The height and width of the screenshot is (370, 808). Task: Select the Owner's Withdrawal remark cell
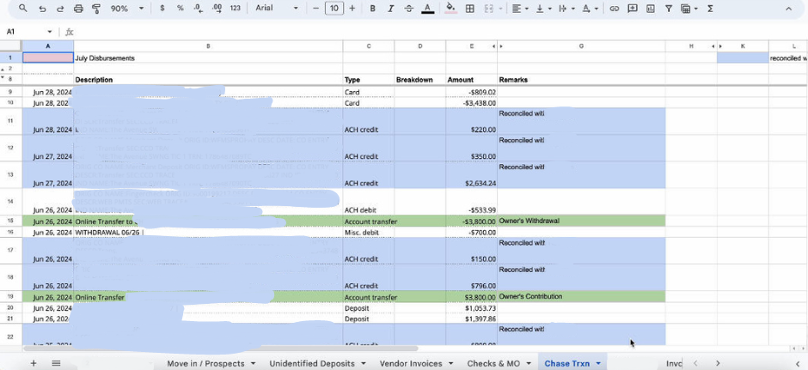click(x=581, y=221)
